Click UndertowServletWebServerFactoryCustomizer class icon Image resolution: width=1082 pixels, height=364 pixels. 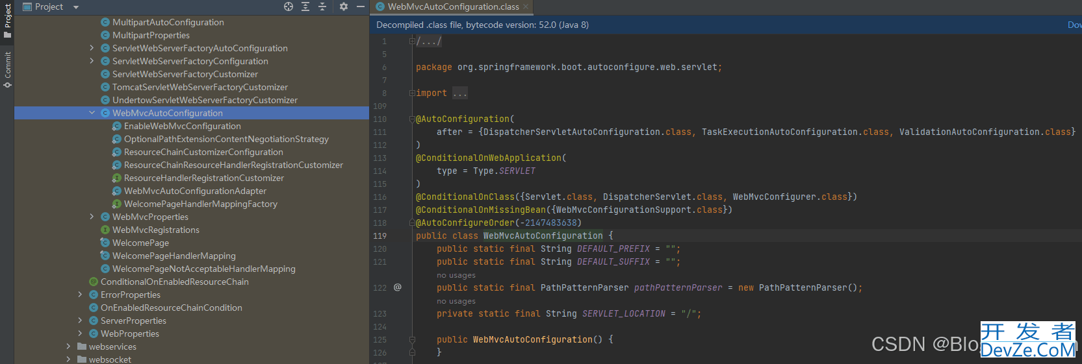(105, 100)
